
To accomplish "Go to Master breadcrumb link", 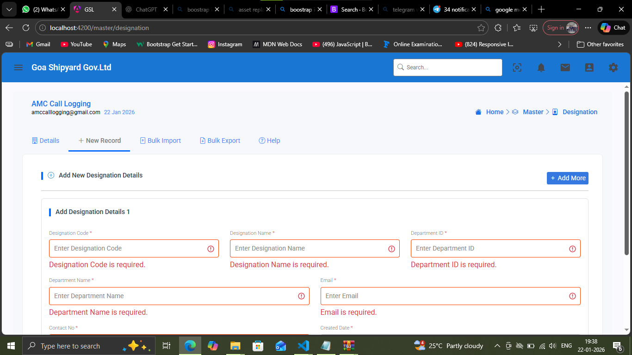I will coord(533,112).
